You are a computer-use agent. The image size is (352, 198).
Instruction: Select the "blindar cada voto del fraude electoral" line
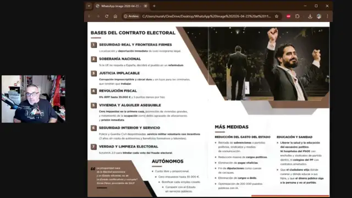click(x=136, y=153)
